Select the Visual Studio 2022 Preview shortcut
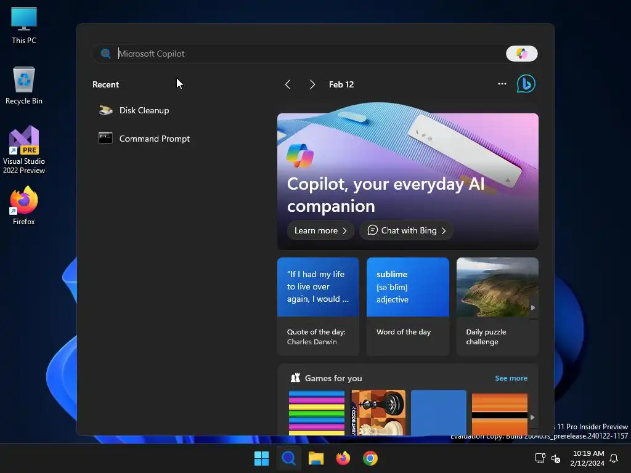Screen dimensions: 631x473 (24, 150)
